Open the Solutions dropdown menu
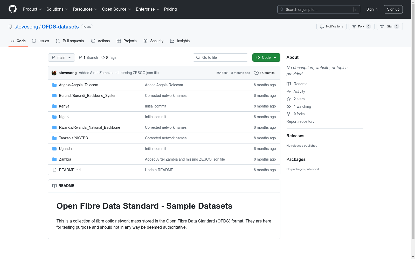 click(57, 9)
